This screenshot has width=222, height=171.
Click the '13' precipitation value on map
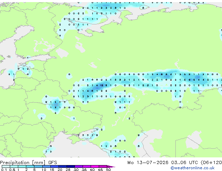click(x=102, y=85)
